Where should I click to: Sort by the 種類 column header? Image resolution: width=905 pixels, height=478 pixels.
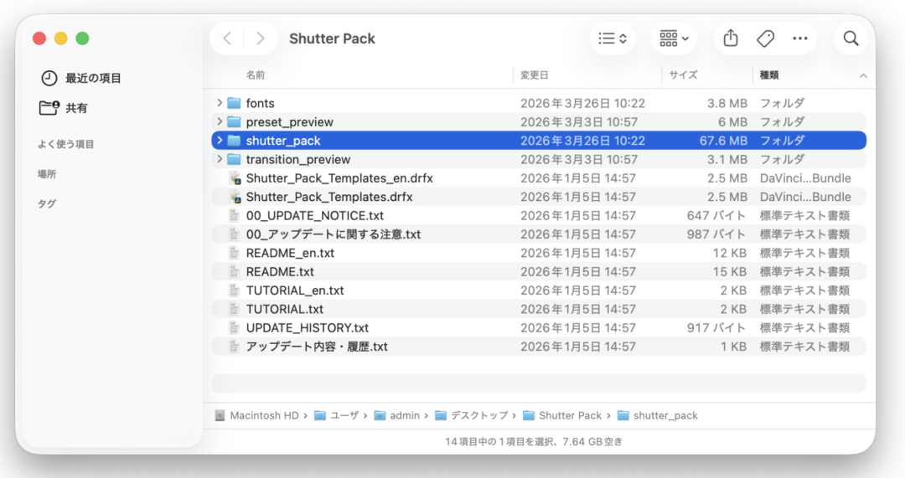click(x=769, y=75)
